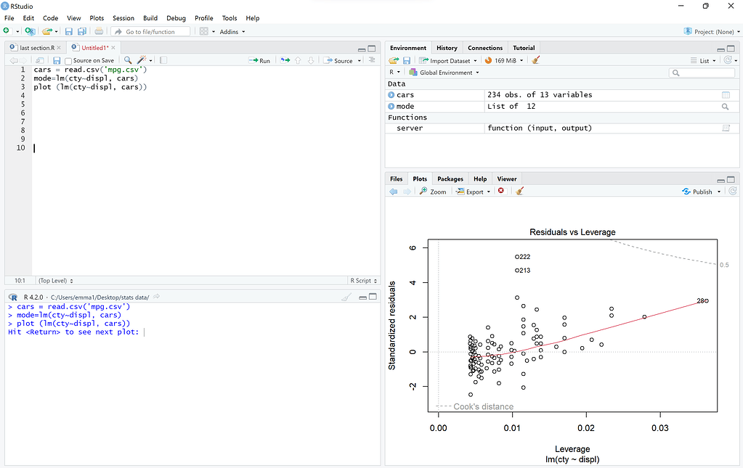View cars data table icon

[x=726, y=95]
